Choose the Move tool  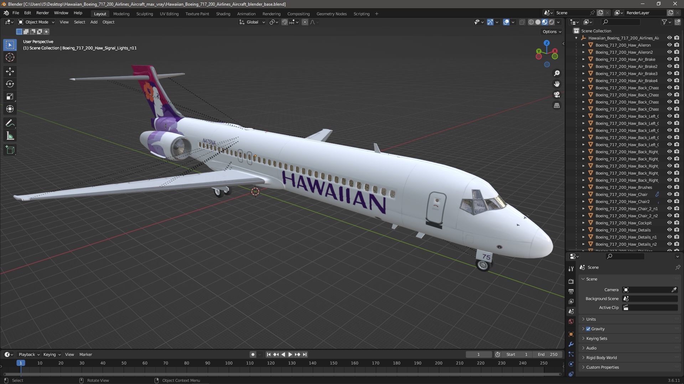10,71
